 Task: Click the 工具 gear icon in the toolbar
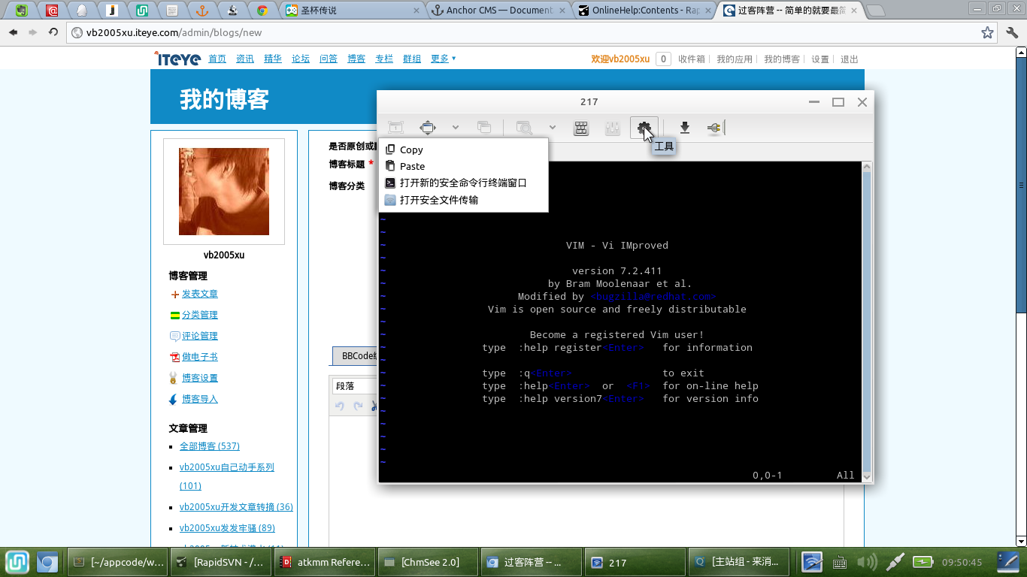643,127
